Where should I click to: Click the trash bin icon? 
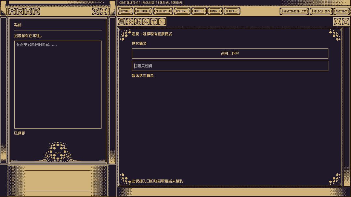[345, 22]
